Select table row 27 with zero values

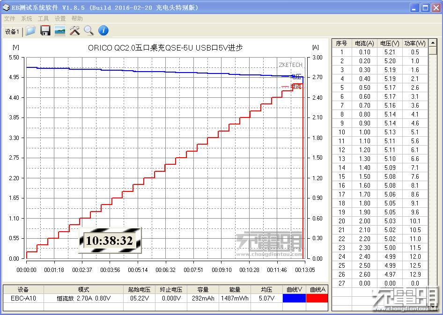point(380,283)
